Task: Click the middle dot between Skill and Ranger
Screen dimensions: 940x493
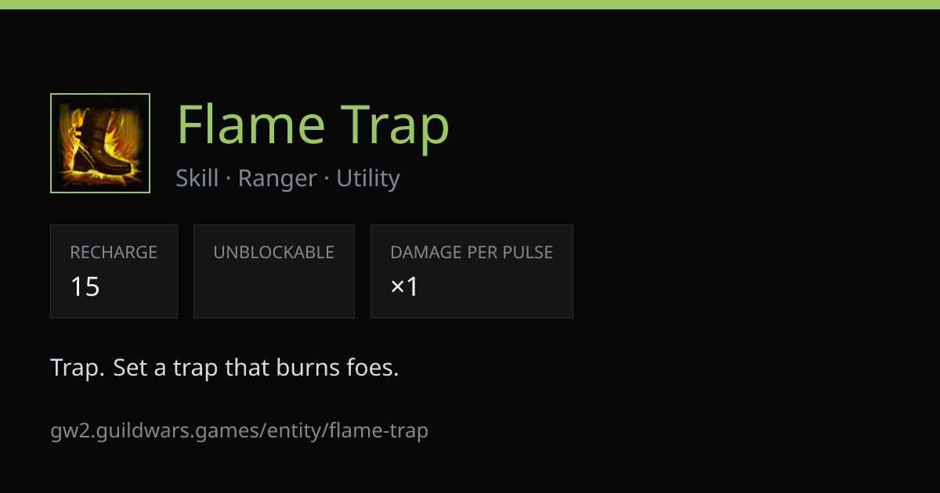Action: pos(229,179)
